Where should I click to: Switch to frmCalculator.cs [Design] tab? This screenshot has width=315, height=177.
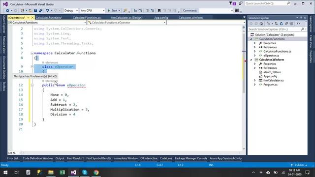[x=127, y=18]
